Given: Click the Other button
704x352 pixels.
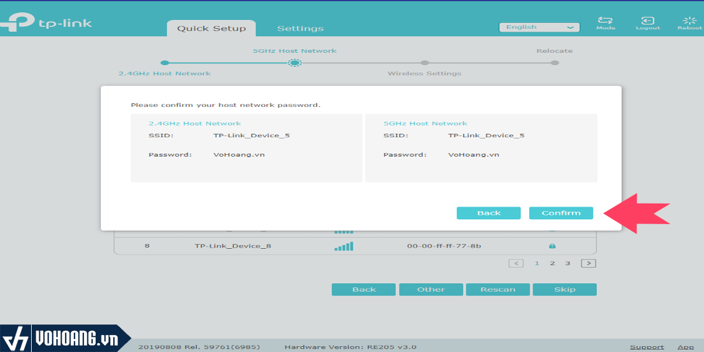Looking at the screenshot, I should pos(431,289).
